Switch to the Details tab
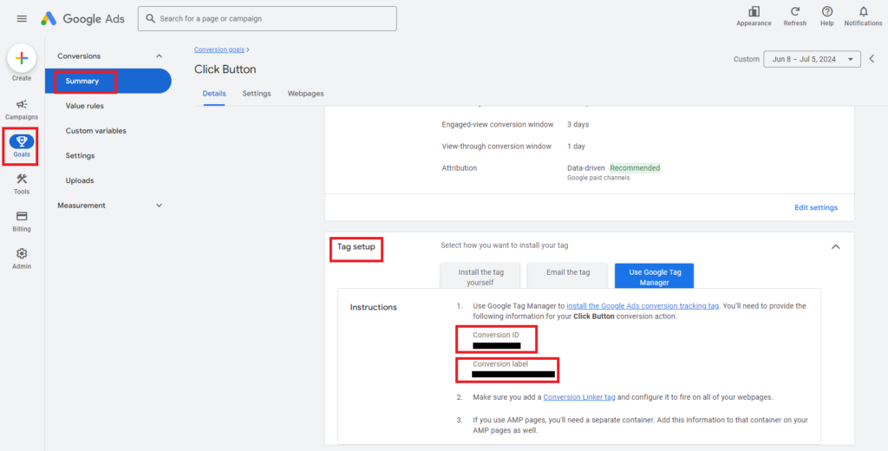 (x=214, y=94)
